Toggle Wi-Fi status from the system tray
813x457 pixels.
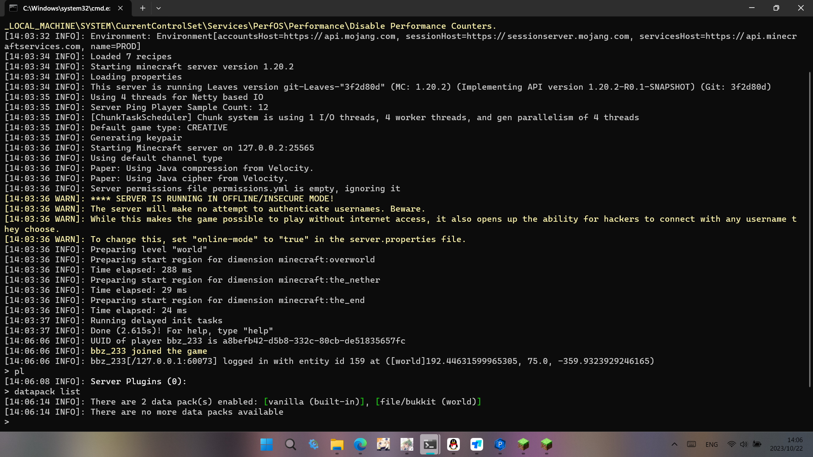point(731,444)
